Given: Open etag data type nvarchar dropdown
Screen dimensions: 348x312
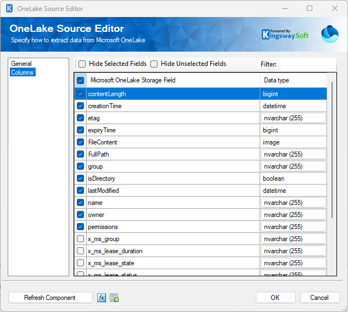Looking at the screenshot, I should click(293, 118).
